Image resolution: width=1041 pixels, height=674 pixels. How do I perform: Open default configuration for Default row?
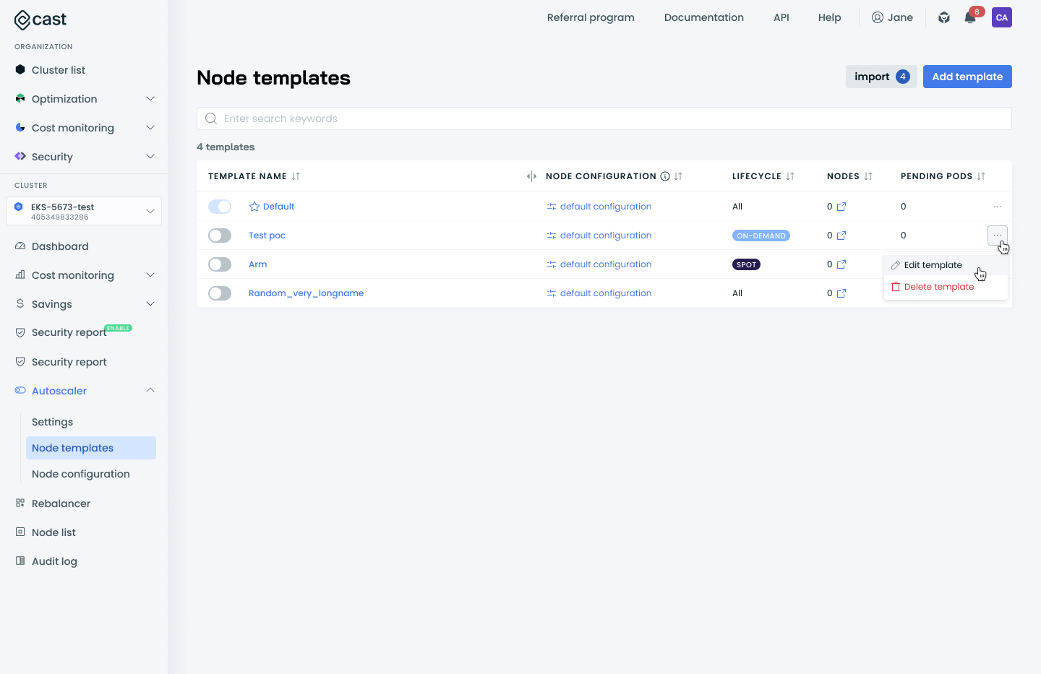(x=599, y=207)
